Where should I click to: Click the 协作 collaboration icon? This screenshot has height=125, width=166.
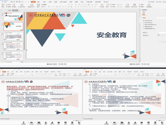[x=157, y=2]
